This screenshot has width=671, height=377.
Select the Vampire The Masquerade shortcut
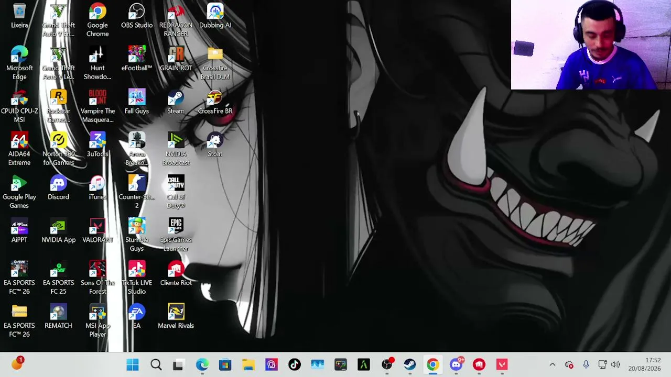[98, 106]
